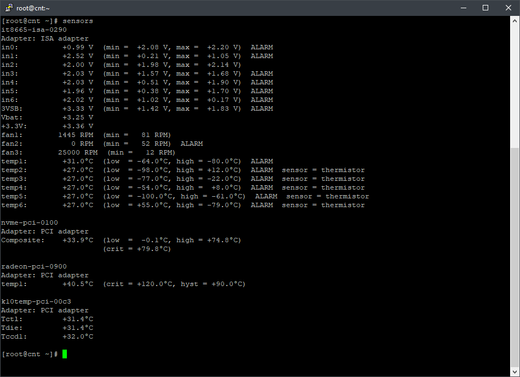Viewport: 520px width, 377px height.
Task: Click the in3 label
Action: pos(10,73)
